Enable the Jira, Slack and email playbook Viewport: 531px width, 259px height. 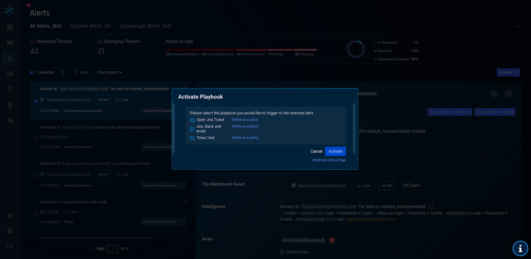[x=192, y=129]
